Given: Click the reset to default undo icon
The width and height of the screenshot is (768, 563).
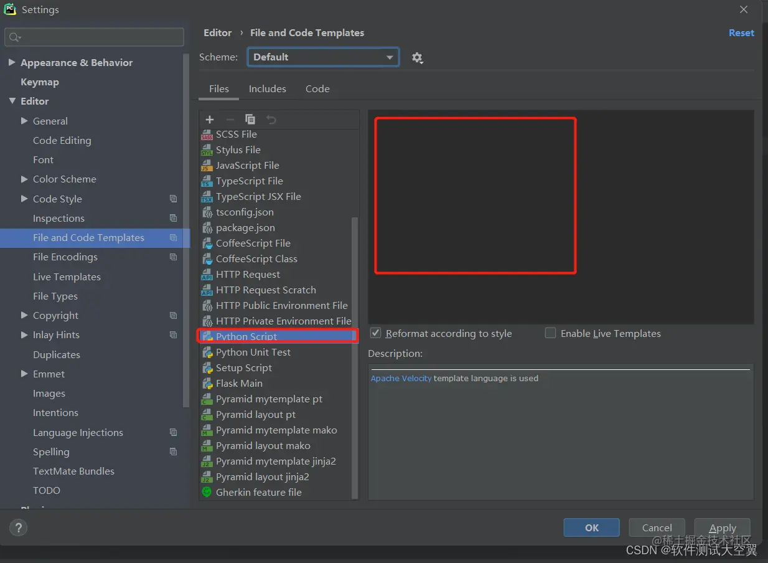Looking at the screenshot, I should point(271,120).
